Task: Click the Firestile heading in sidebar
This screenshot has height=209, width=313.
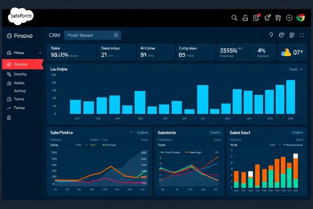Action: tap(23, 36)
